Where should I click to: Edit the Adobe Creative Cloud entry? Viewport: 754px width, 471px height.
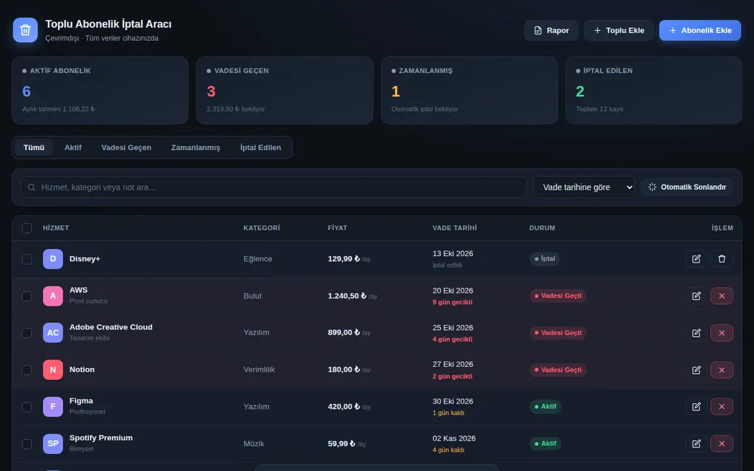click(x=696, y=333)
